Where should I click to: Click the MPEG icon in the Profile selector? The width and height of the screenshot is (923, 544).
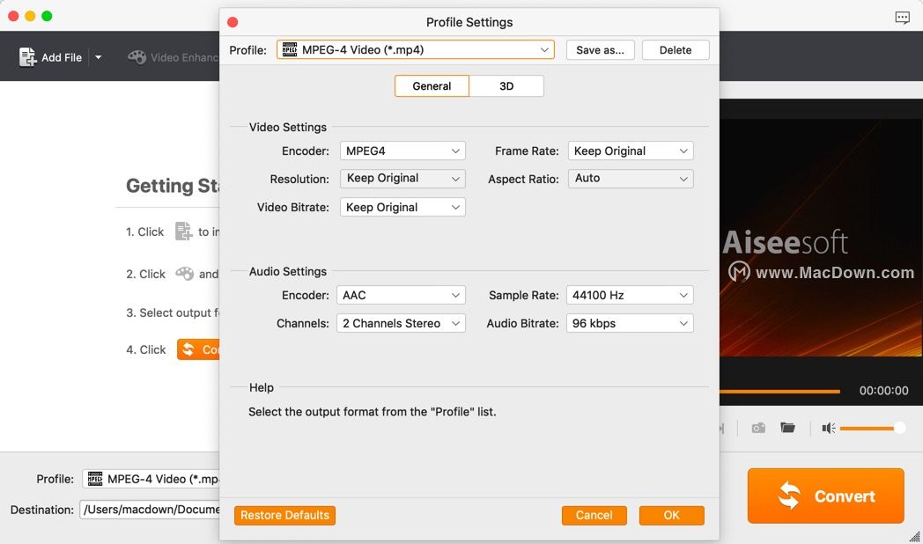[291, 49]
